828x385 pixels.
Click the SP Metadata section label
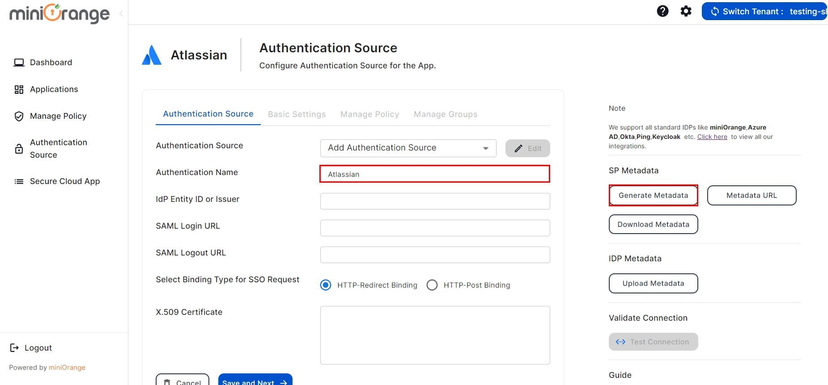tap(634, 171)
